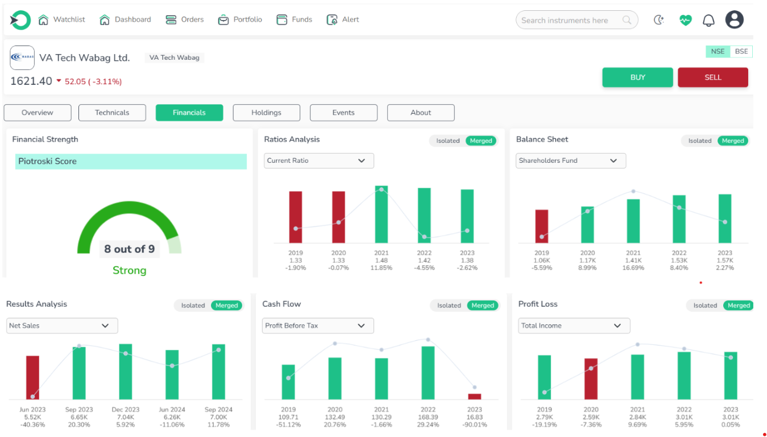767x437 pixels.
Task: Open notifications via the bell icon
Action: (x=708, y=19)
